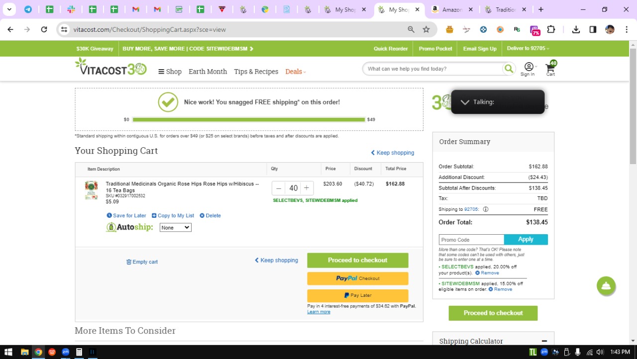The height and width of the screenshot is (359, 637).
Task: Click the rose hips tea product thumbnail
Action: (91, 190)
